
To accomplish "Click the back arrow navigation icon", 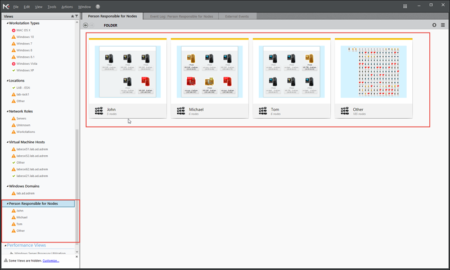I will pyautogui.click(x=85, y=25).
